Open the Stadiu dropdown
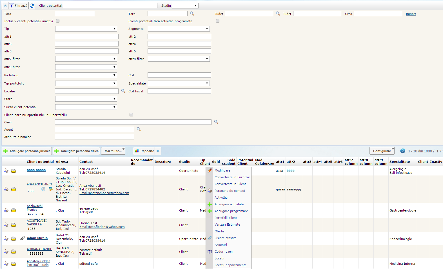 [x=185, y=6]
